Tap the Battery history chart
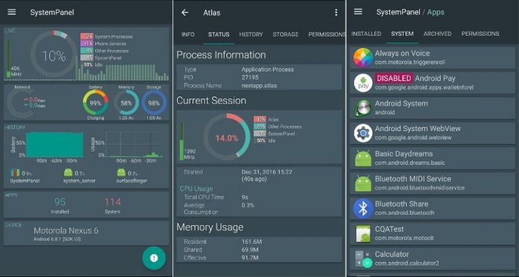The width and height of the screenshot is (519, 277). [55, 145]
